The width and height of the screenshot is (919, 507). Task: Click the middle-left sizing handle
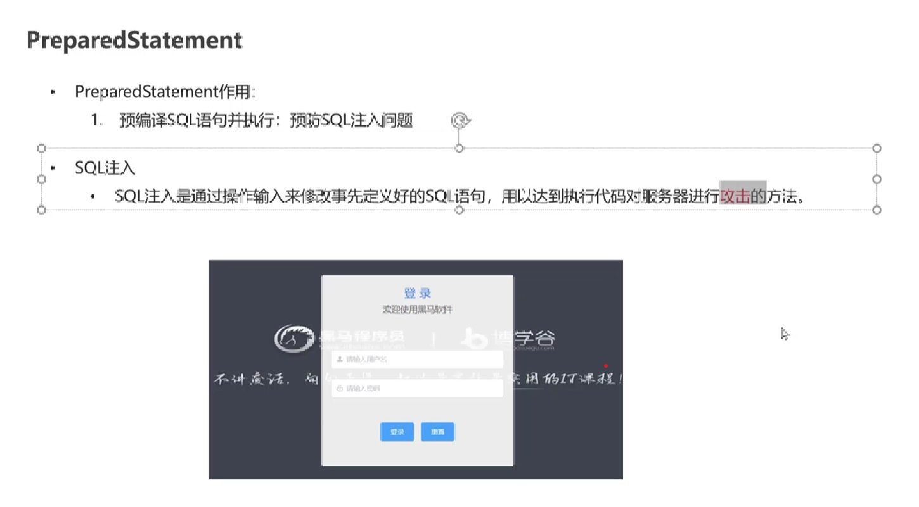pyautogui.click(x=41, y=179)
